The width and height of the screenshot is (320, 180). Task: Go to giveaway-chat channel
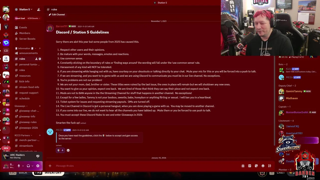pos(29,111)
